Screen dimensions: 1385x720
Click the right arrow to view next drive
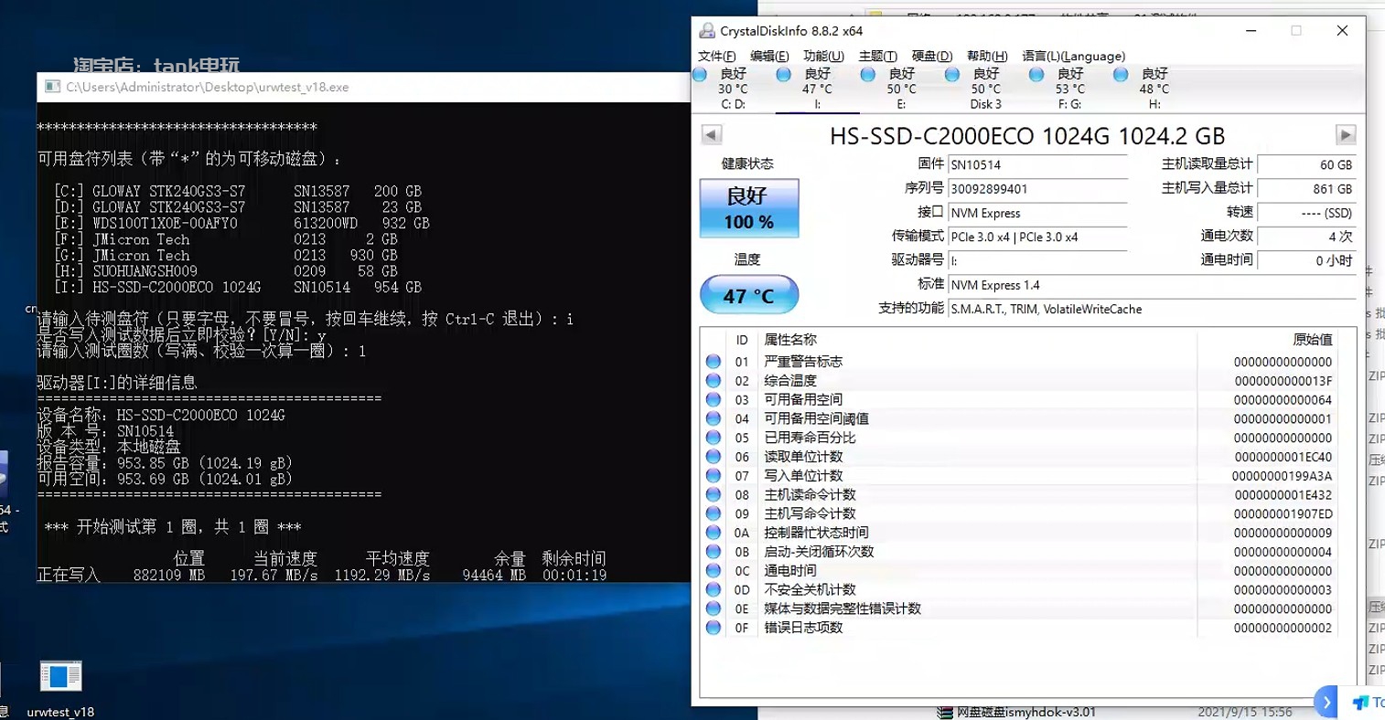[1345, 134]
